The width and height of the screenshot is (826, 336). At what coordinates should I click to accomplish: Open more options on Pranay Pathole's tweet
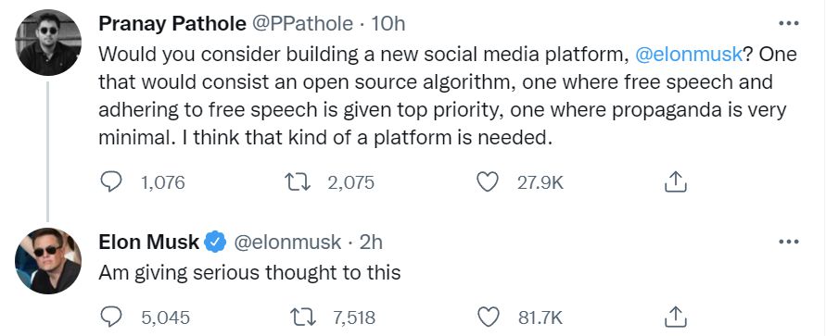point(789,24)
